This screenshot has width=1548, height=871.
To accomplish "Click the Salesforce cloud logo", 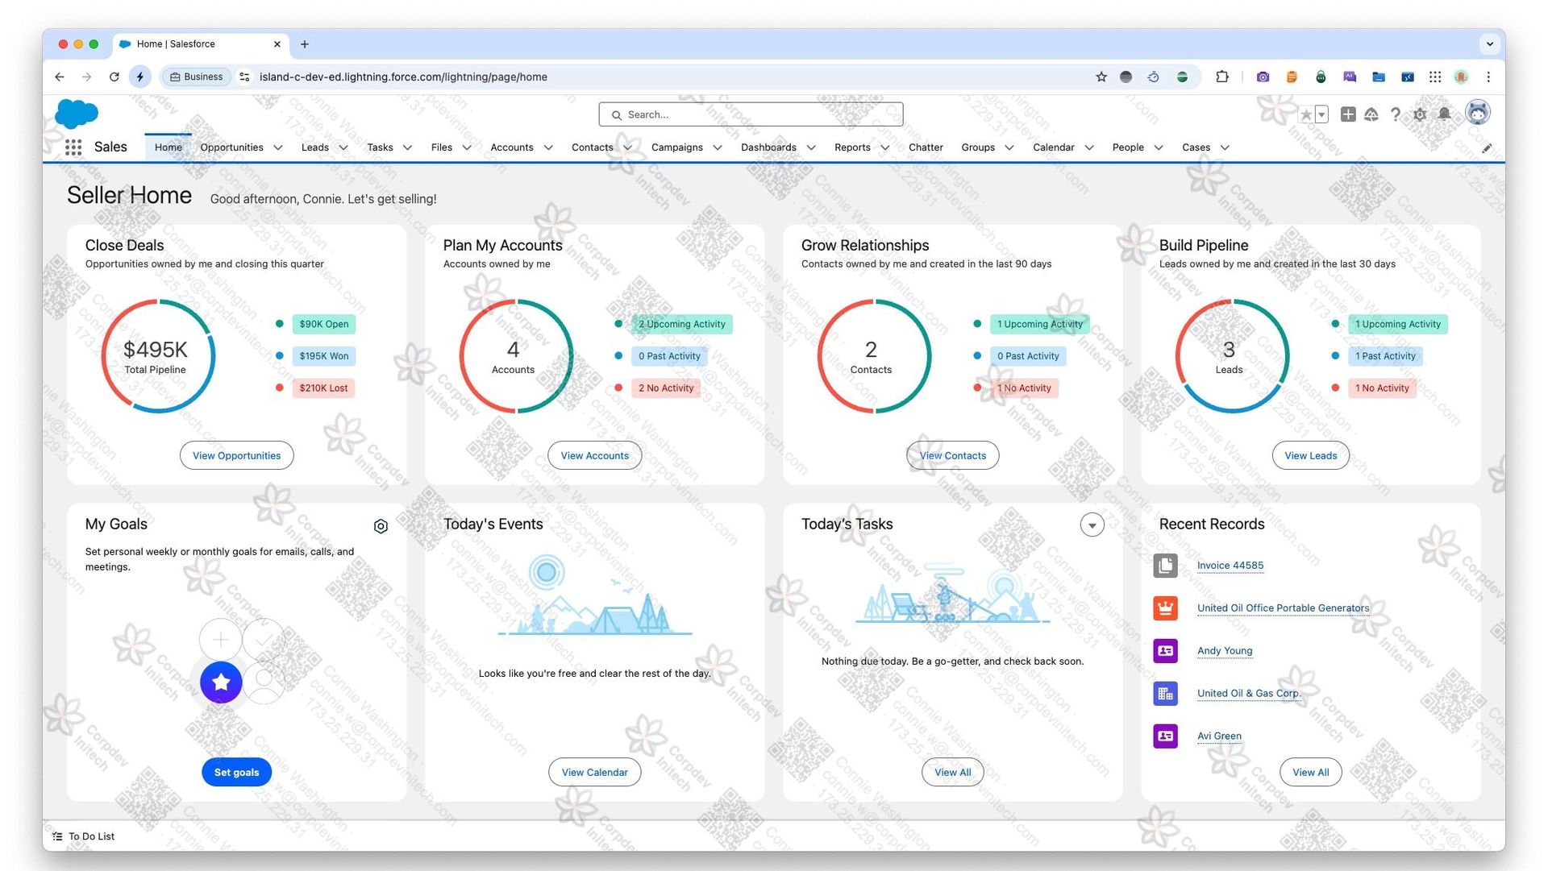I will pyautogui.click(x=77, y=114).
